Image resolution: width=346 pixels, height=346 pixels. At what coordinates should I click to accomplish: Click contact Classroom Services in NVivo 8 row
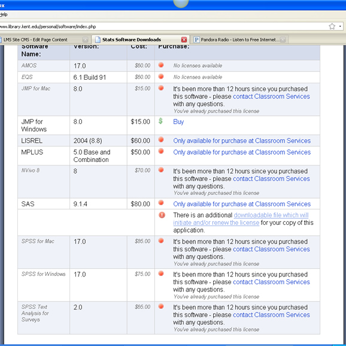pyautogui.click(x=271, y=179)
